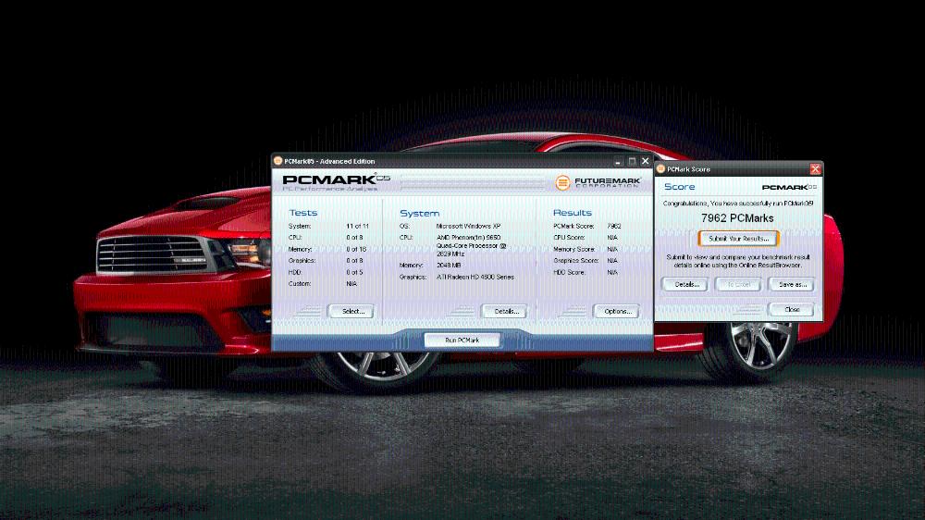This screenshot has width=925, height=520.
Task: Click the 'AMD Phenom(tm) 9650' CPU text
Action: coord(468,237)
